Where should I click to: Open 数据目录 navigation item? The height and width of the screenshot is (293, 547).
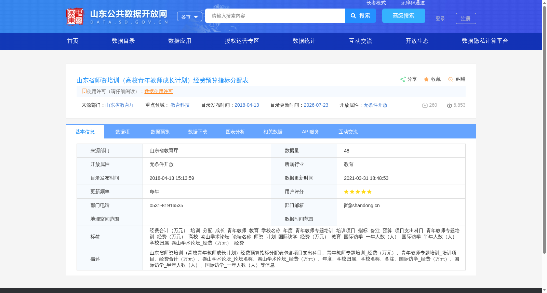(x=123, y=41)
